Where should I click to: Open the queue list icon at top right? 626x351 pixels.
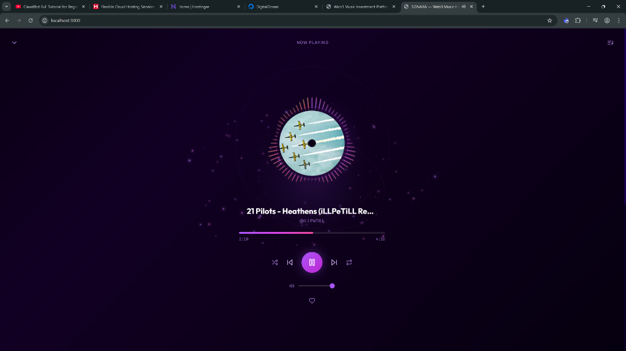[610, 43]
